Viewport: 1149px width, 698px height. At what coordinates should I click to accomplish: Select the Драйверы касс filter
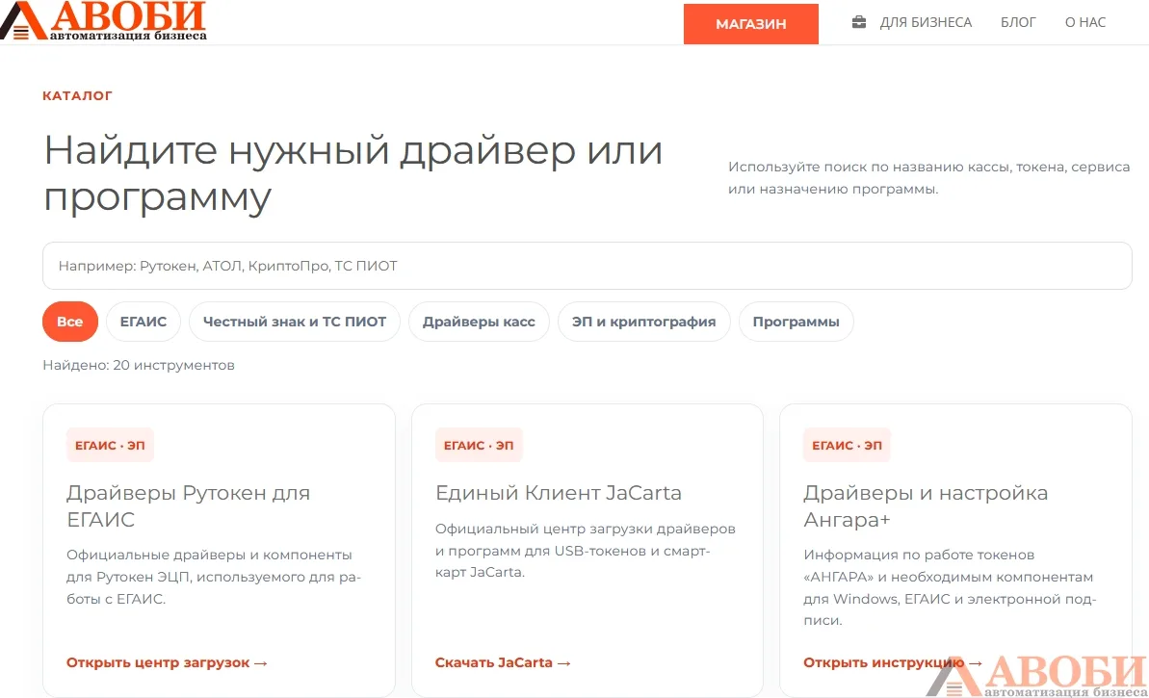[479, 322]
